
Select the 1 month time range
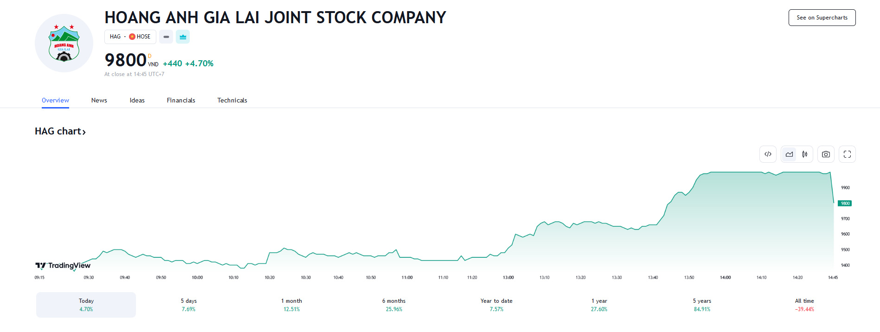291,305
